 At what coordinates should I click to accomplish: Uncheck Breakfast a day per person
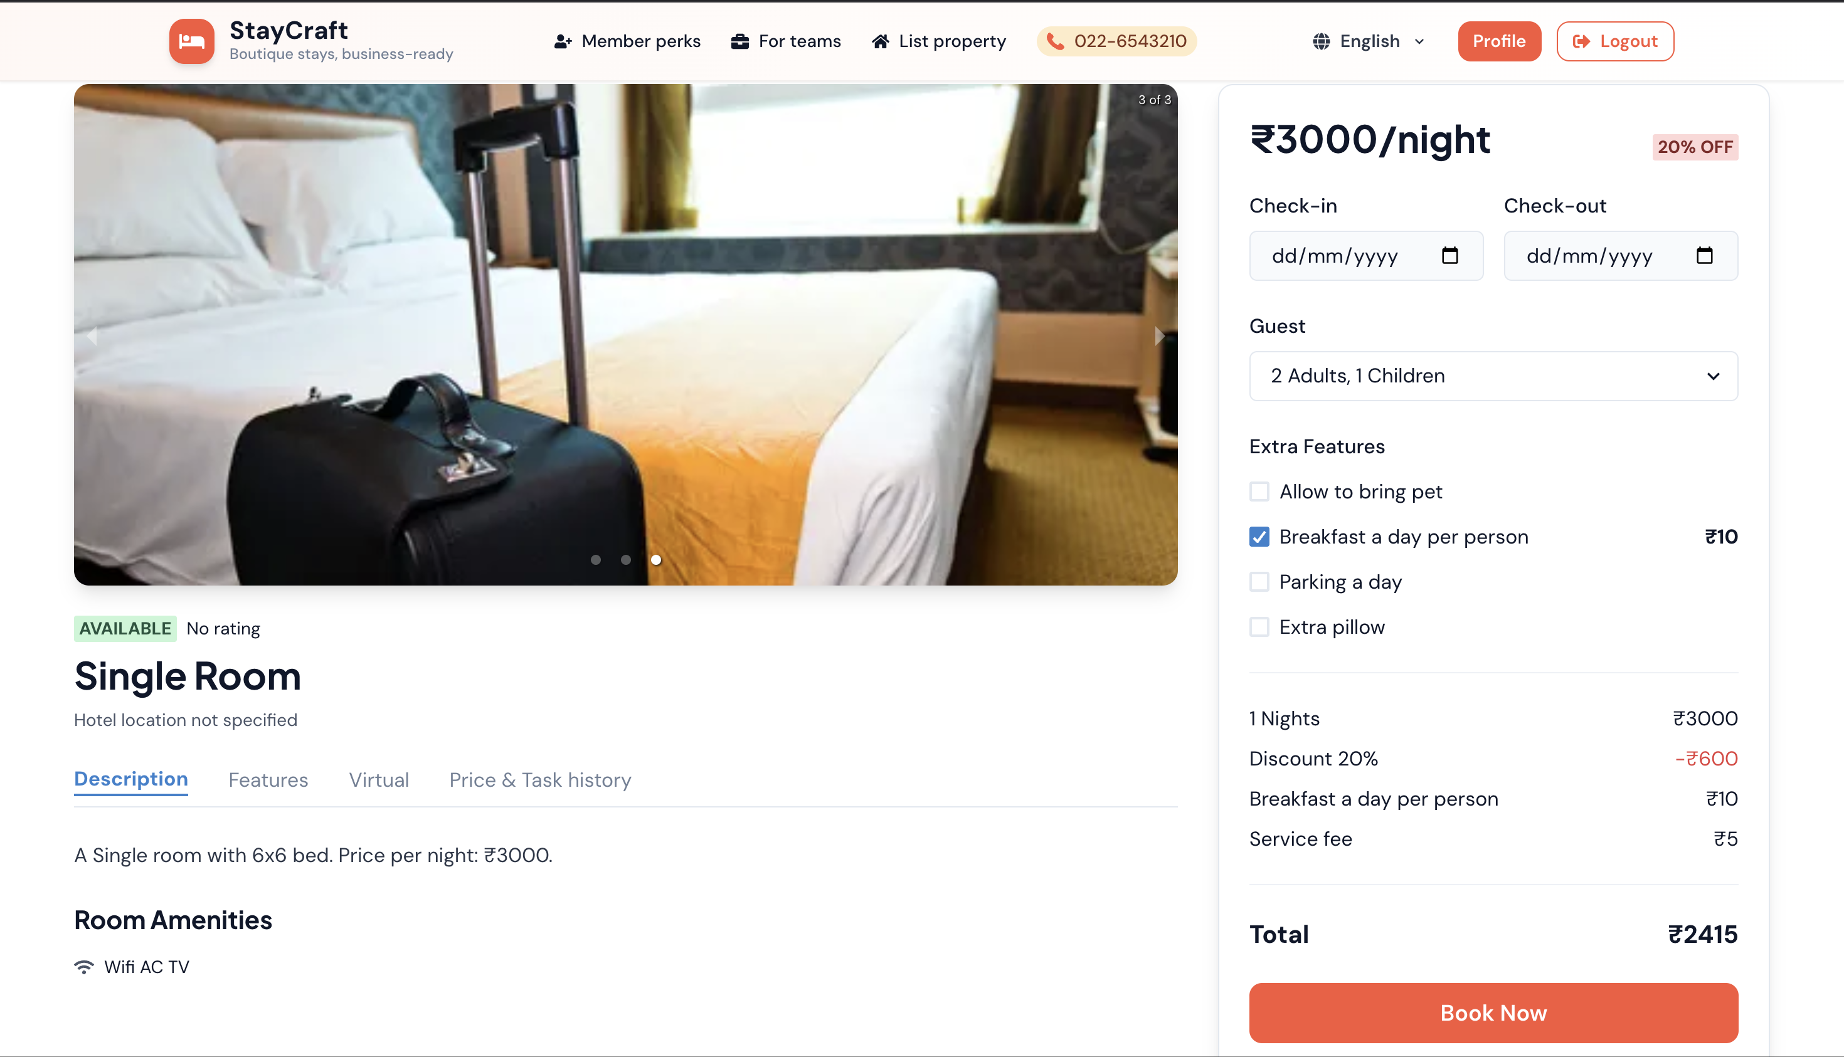pos(1259,537)
